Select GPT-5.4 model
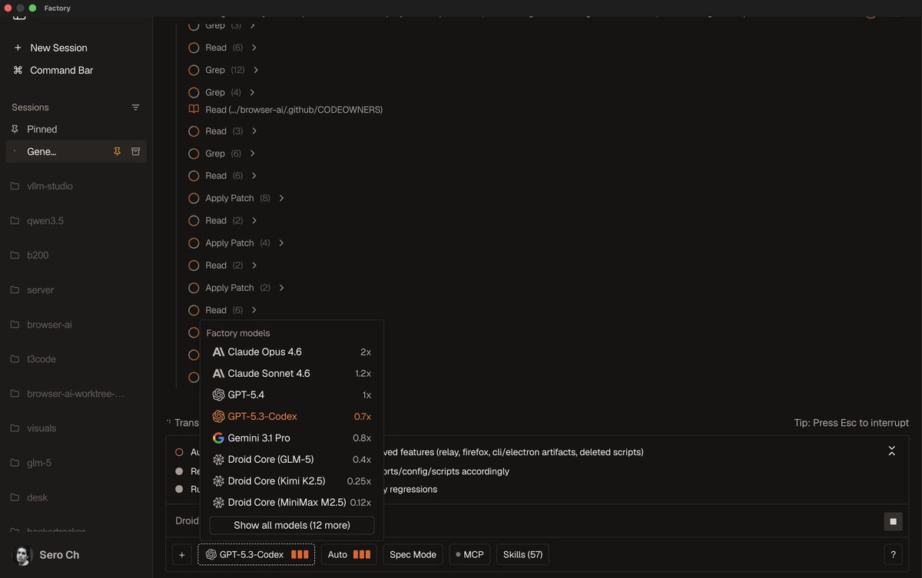 [x=292, y=395]
